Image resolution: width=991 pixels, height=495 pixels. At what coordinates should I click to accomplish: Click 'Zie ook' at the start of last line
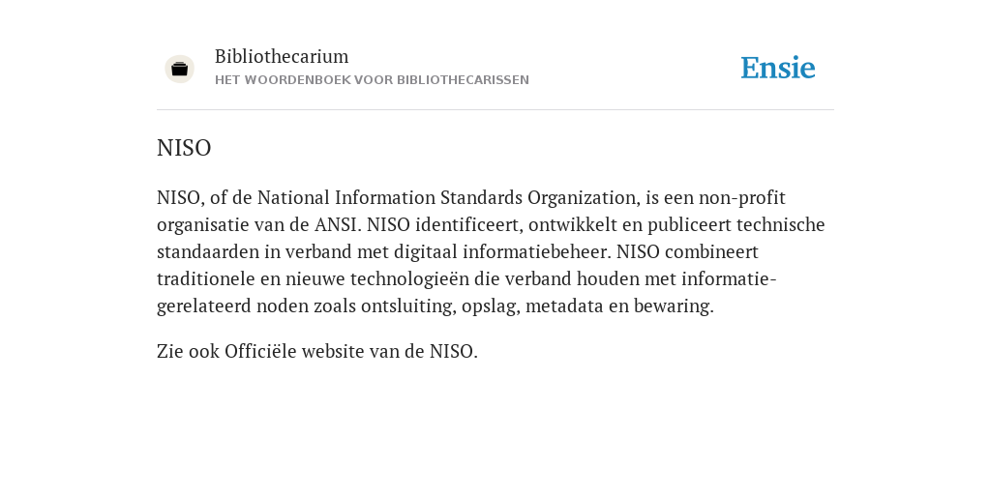point(189,351)
